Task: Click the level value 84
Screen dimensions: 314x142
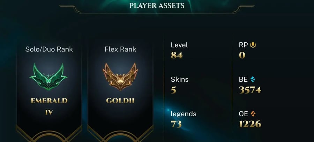Action: point(177,55)
